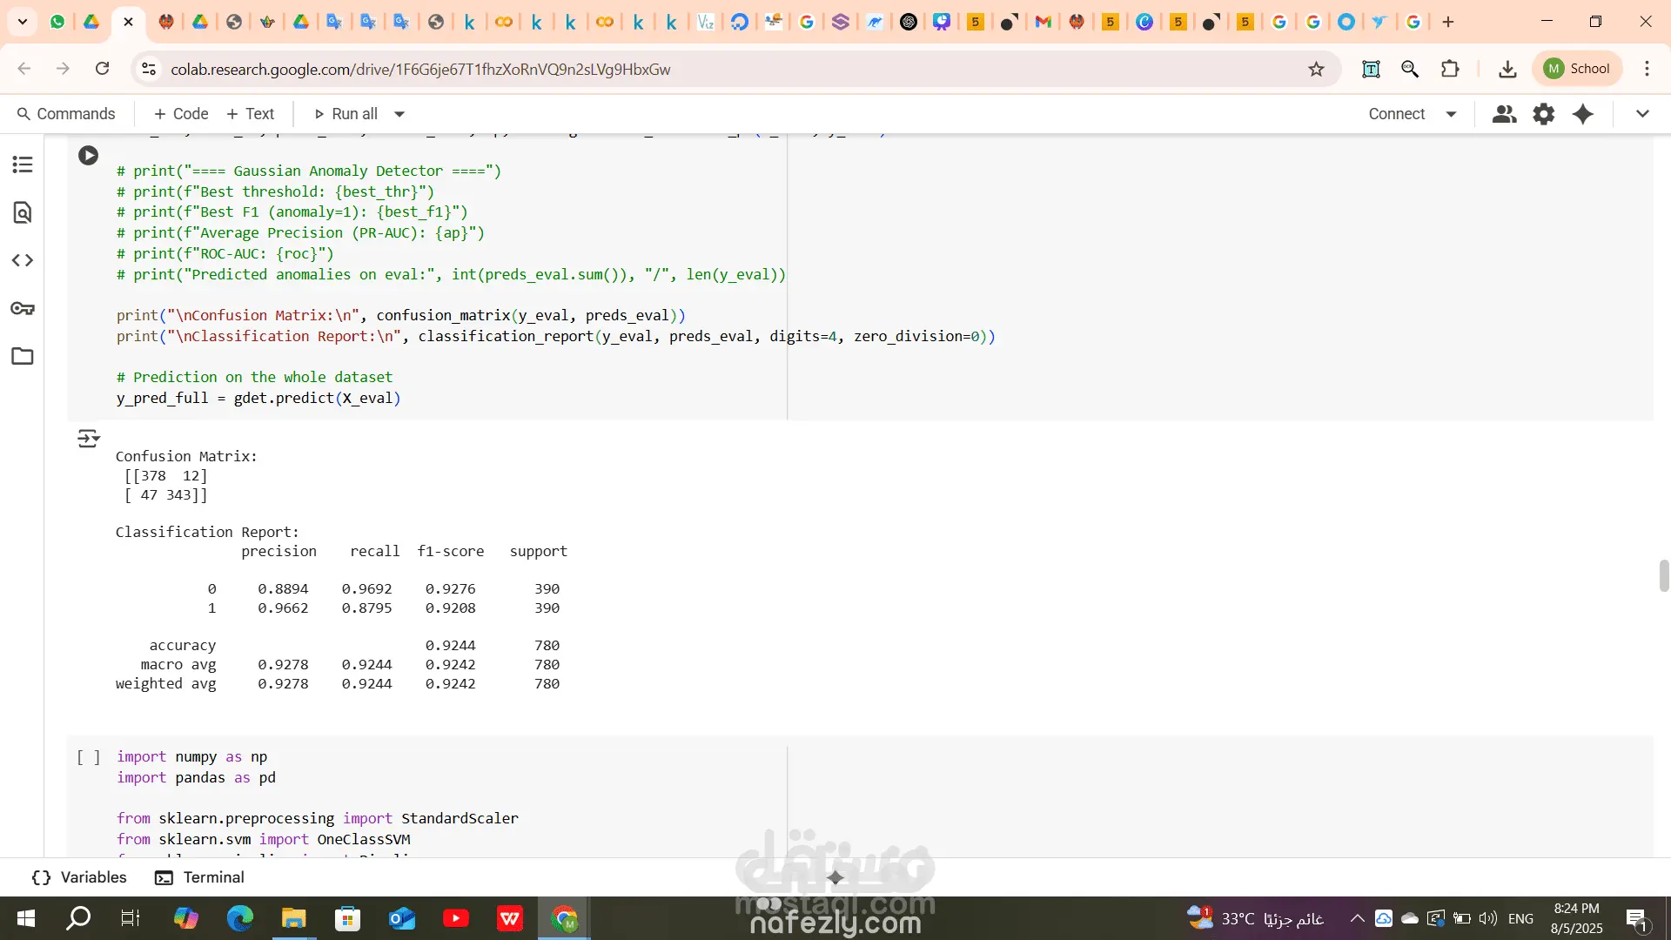
Task: Run the cell with play button
Action: click(x=88, y=156)
